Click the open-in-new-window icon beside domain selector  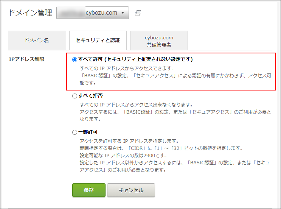click(x=138, y=13)
